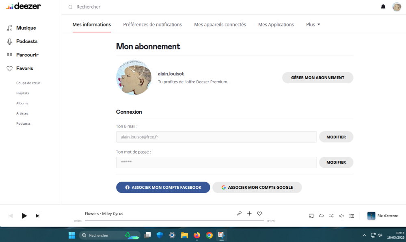406x242 pixels.
Task: Click ASSOCIER MON COMPTE GOOGLE
Action: coord(257,187)
